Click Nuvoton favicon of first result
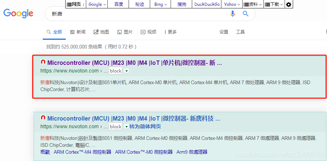327x161 pixels. click(43, 62)
